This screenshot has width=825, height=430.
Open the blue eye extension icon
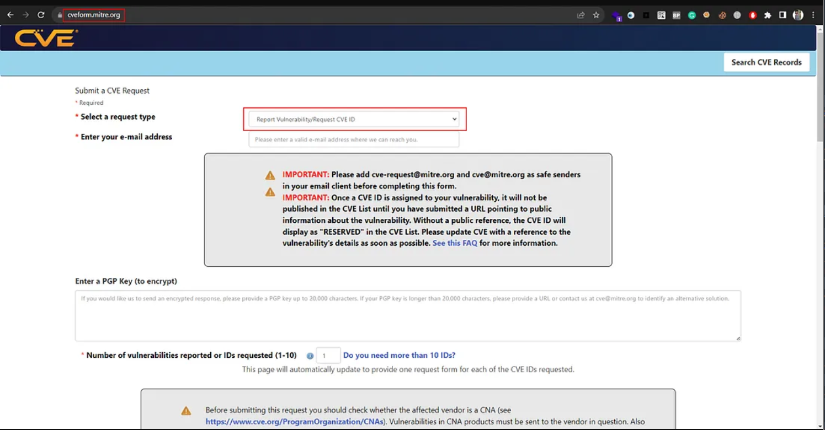631,15
